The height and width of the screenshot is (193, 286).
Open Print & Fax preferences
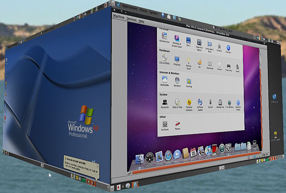point(229,67)
